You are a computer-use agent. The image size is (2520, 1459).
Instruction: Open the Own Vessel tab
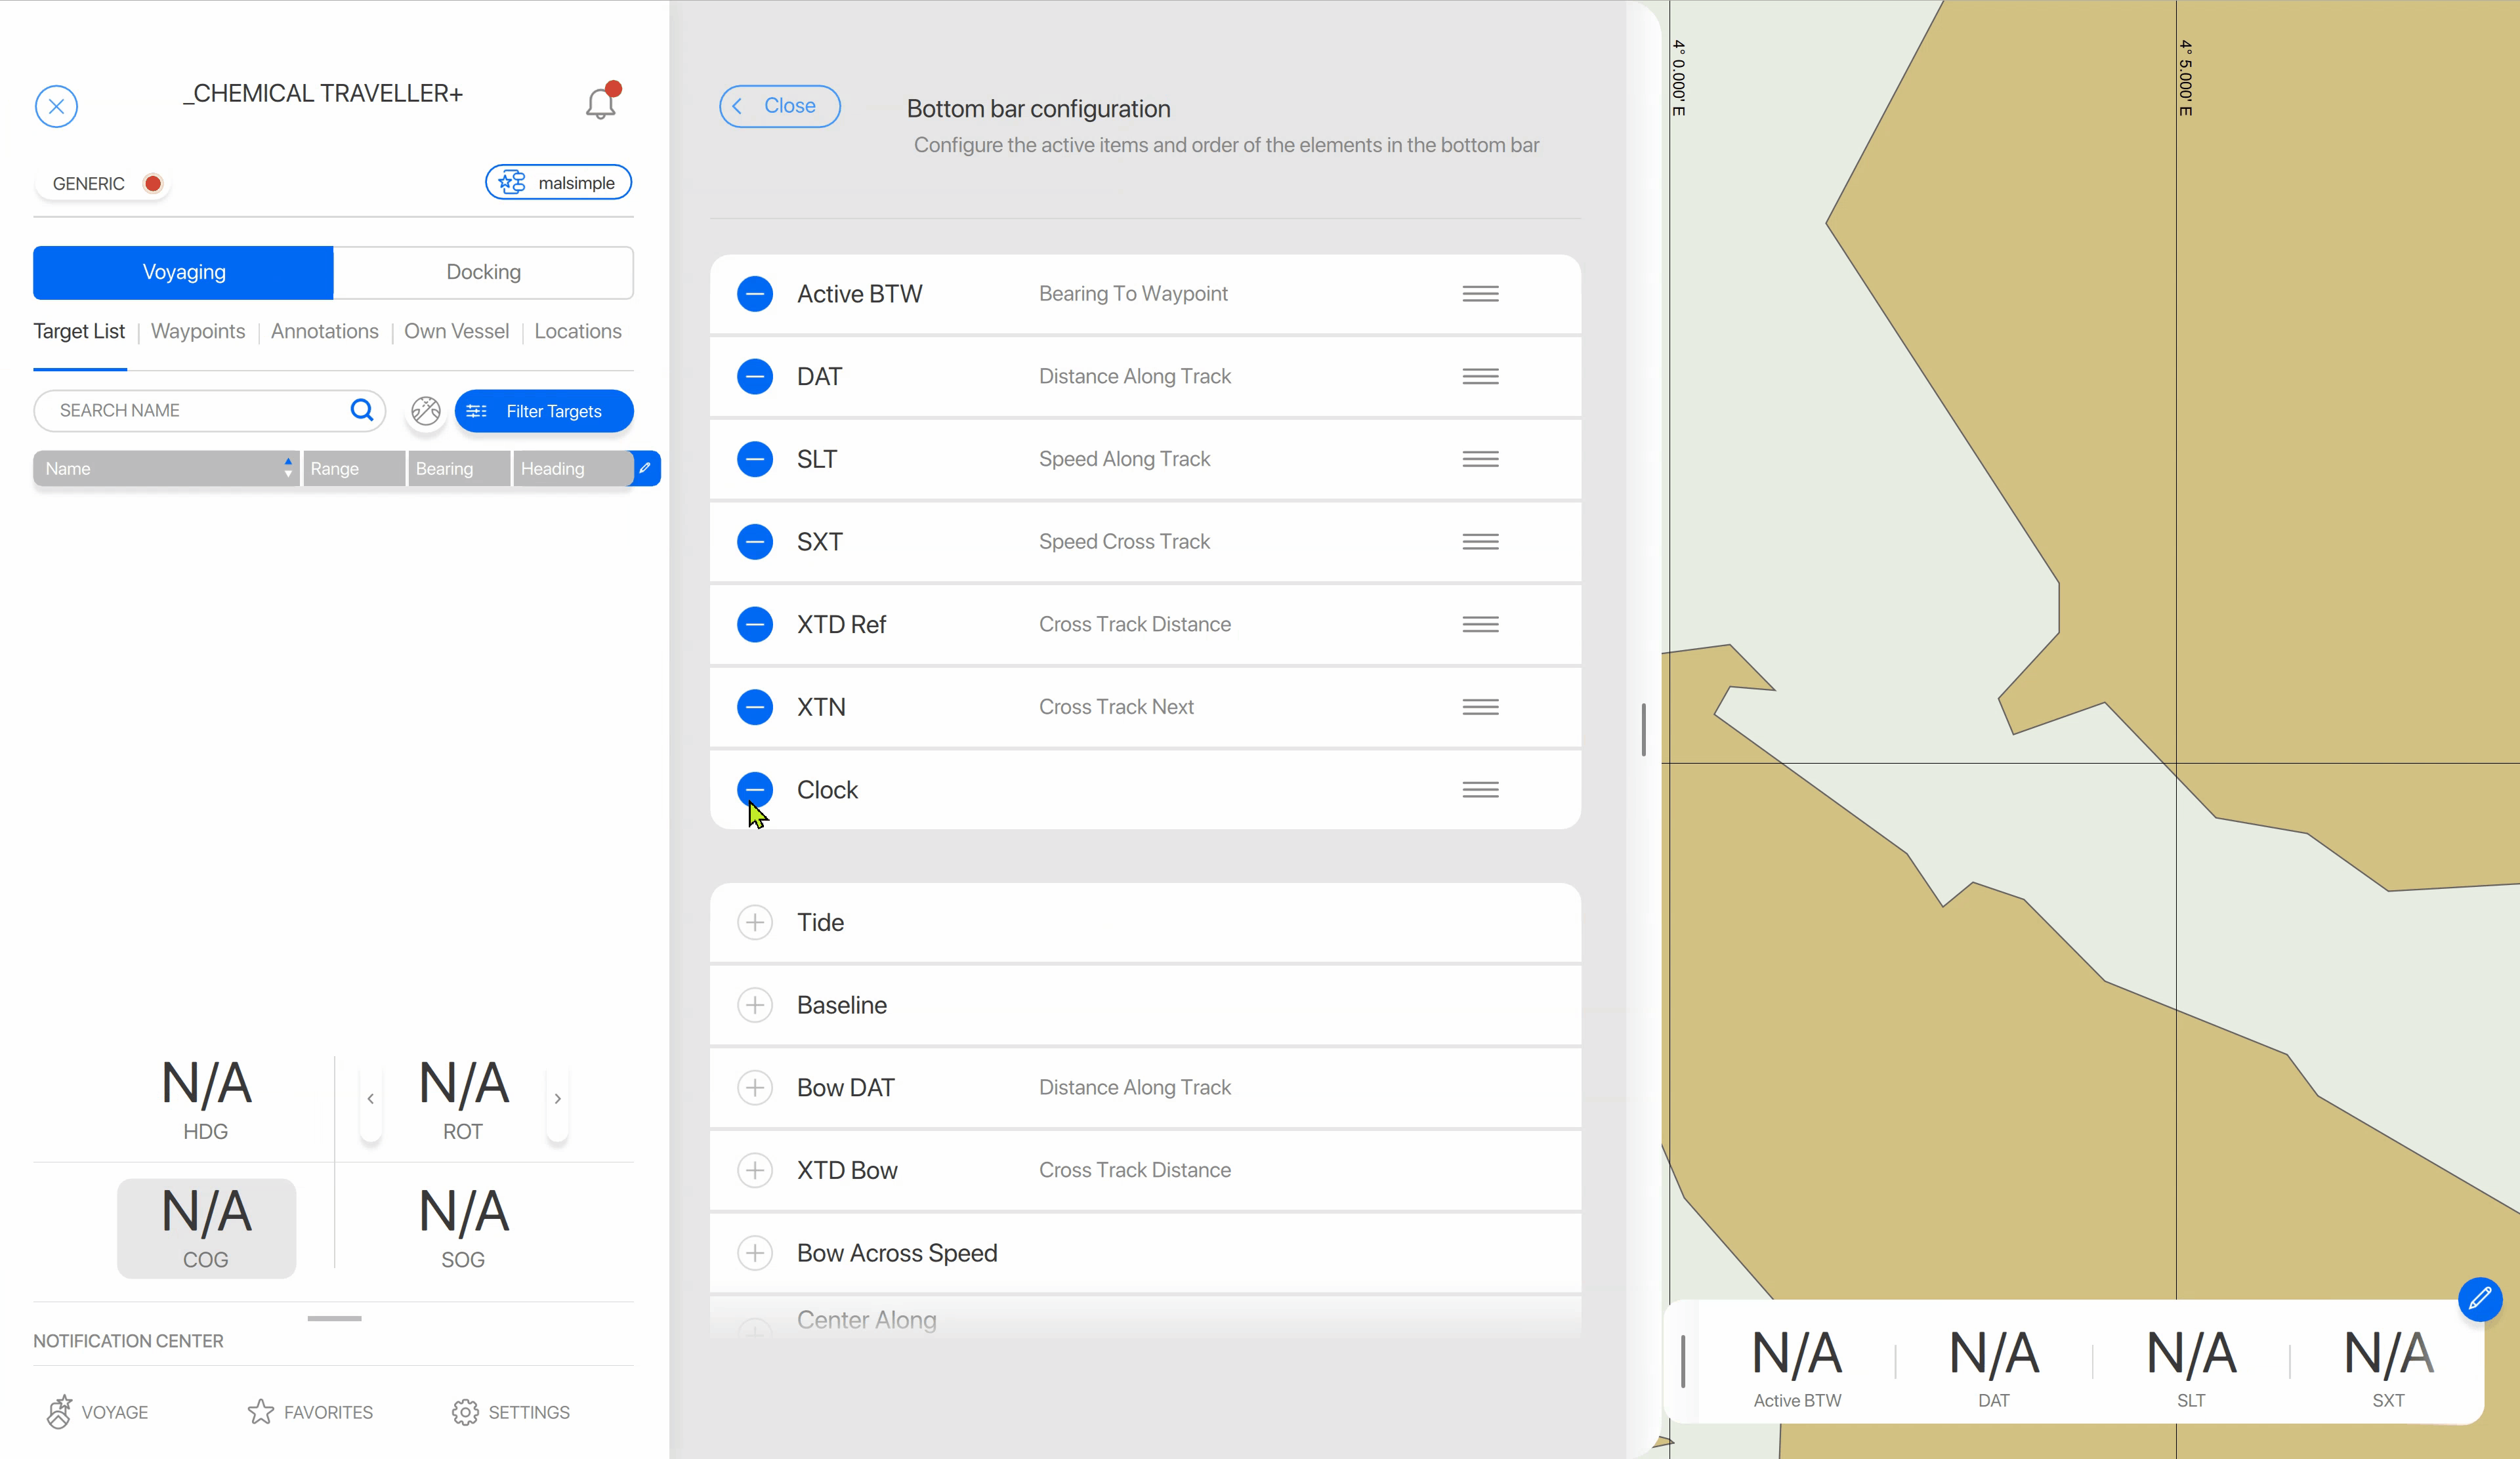(x=456, y=331)
